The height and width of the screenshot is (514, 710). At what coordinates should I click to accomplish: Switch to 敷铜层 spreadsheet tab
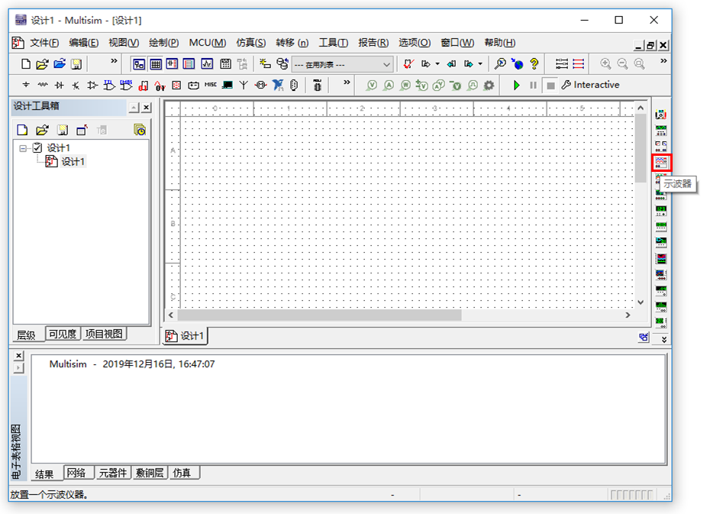tap(150, 473)
